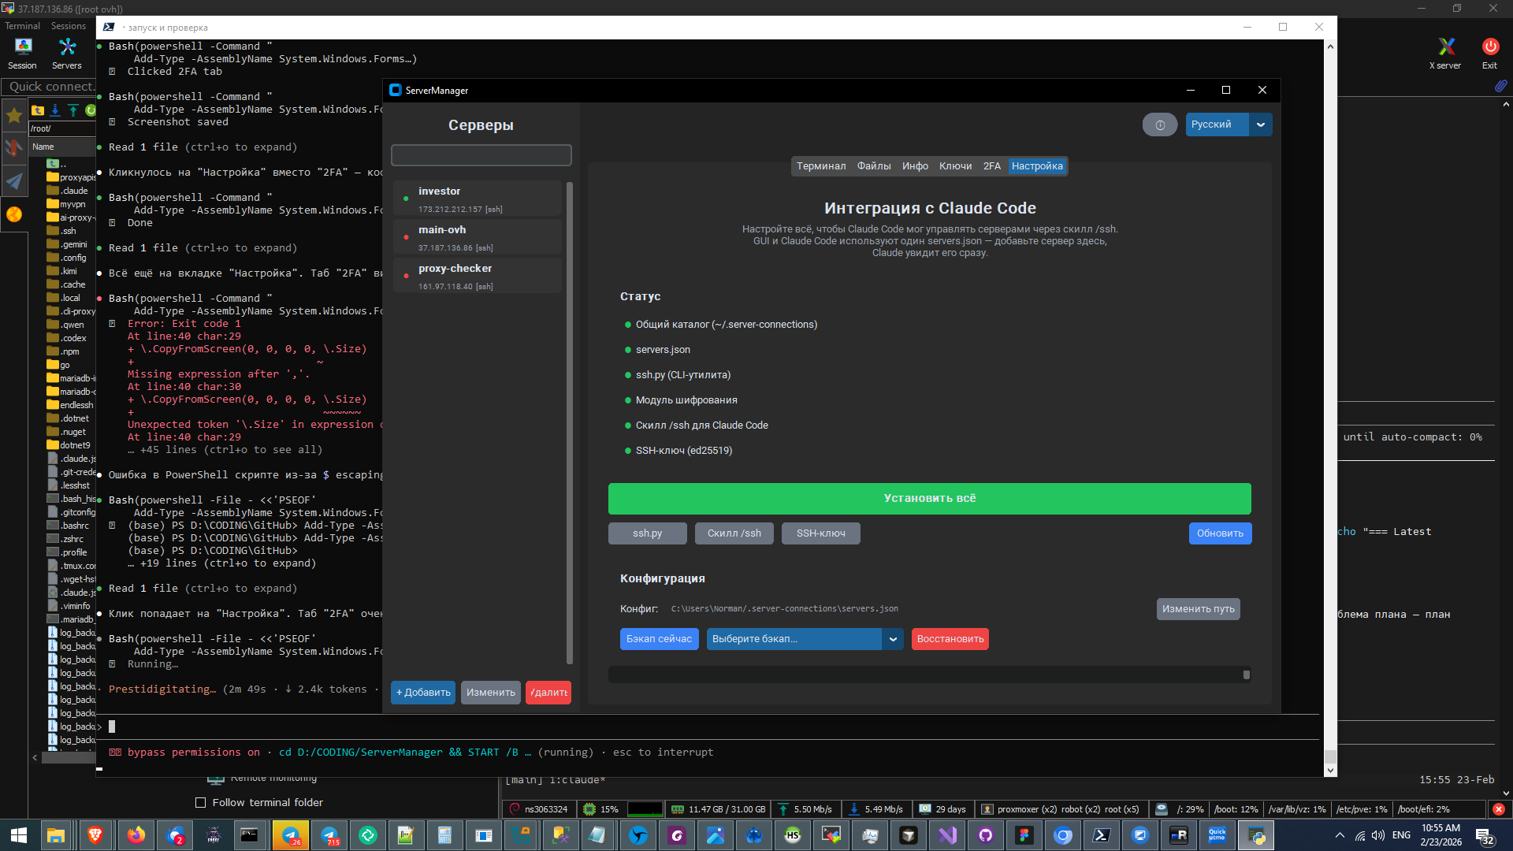
Task: Open the favorites star sidebar tab
Action: click(x=14, y=116)
